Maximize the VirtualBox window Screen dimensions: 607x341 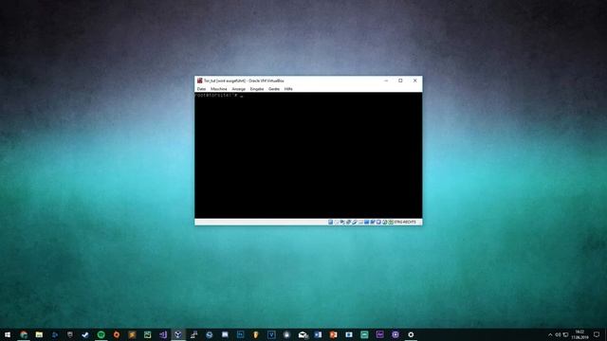(400, 81)
